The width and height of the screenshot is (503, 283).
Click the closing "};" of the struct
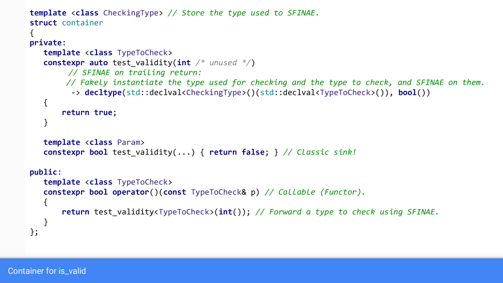click(x=34, y=232)
